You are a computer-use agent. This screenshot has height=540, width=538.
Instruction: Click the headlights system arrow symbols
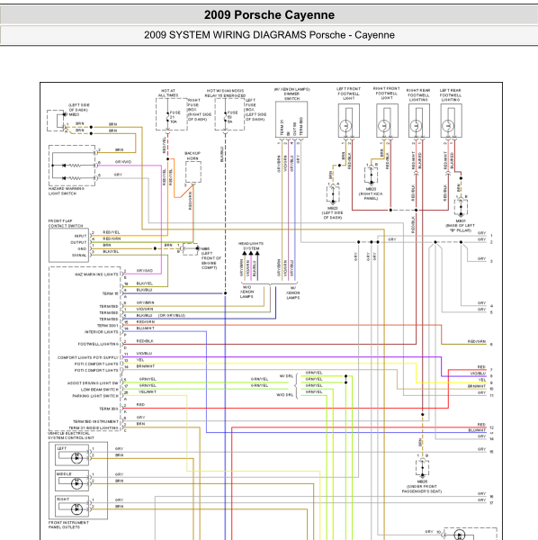pos(251,254)
